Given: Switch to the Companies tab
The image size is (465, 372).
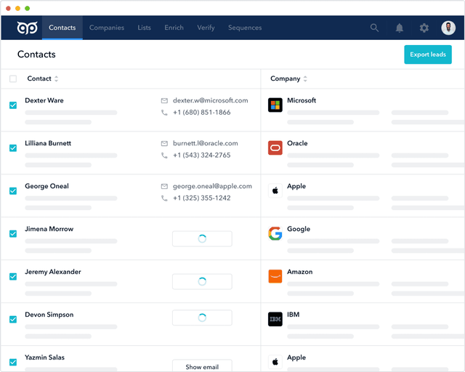Looking at the screenshot, I should click(x=107, y=28).
